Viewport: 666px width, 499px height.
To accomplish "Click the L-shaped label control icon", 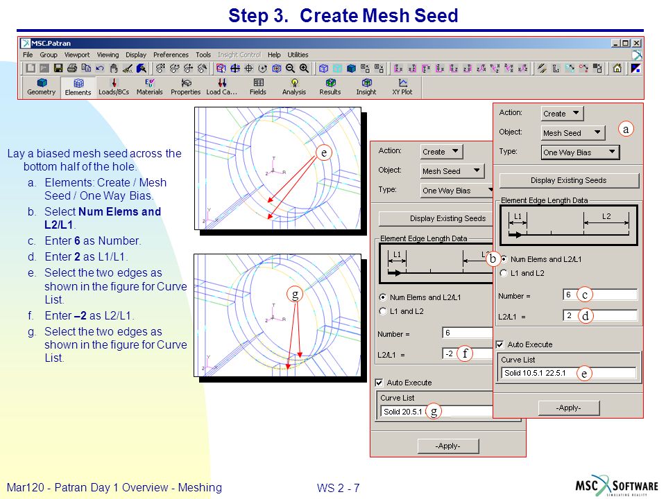I will click(556, 68).
